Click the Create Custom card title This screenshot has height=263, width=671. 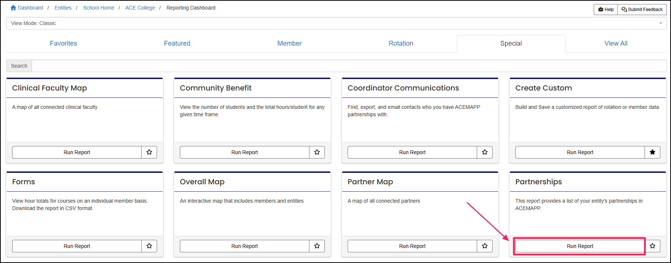pyautogui.click(x=544, y=88)
